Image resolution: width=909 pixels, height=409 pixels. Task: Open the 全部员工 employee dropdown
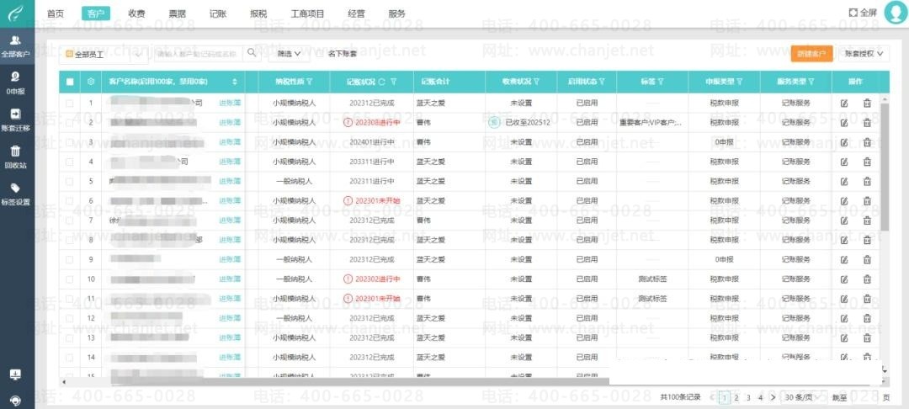[104, 54]
